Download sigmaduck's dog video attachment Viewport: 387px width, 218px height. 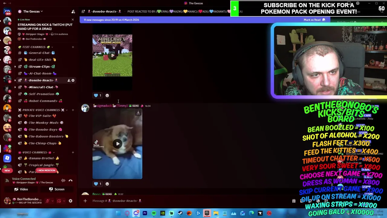point(138,112)
